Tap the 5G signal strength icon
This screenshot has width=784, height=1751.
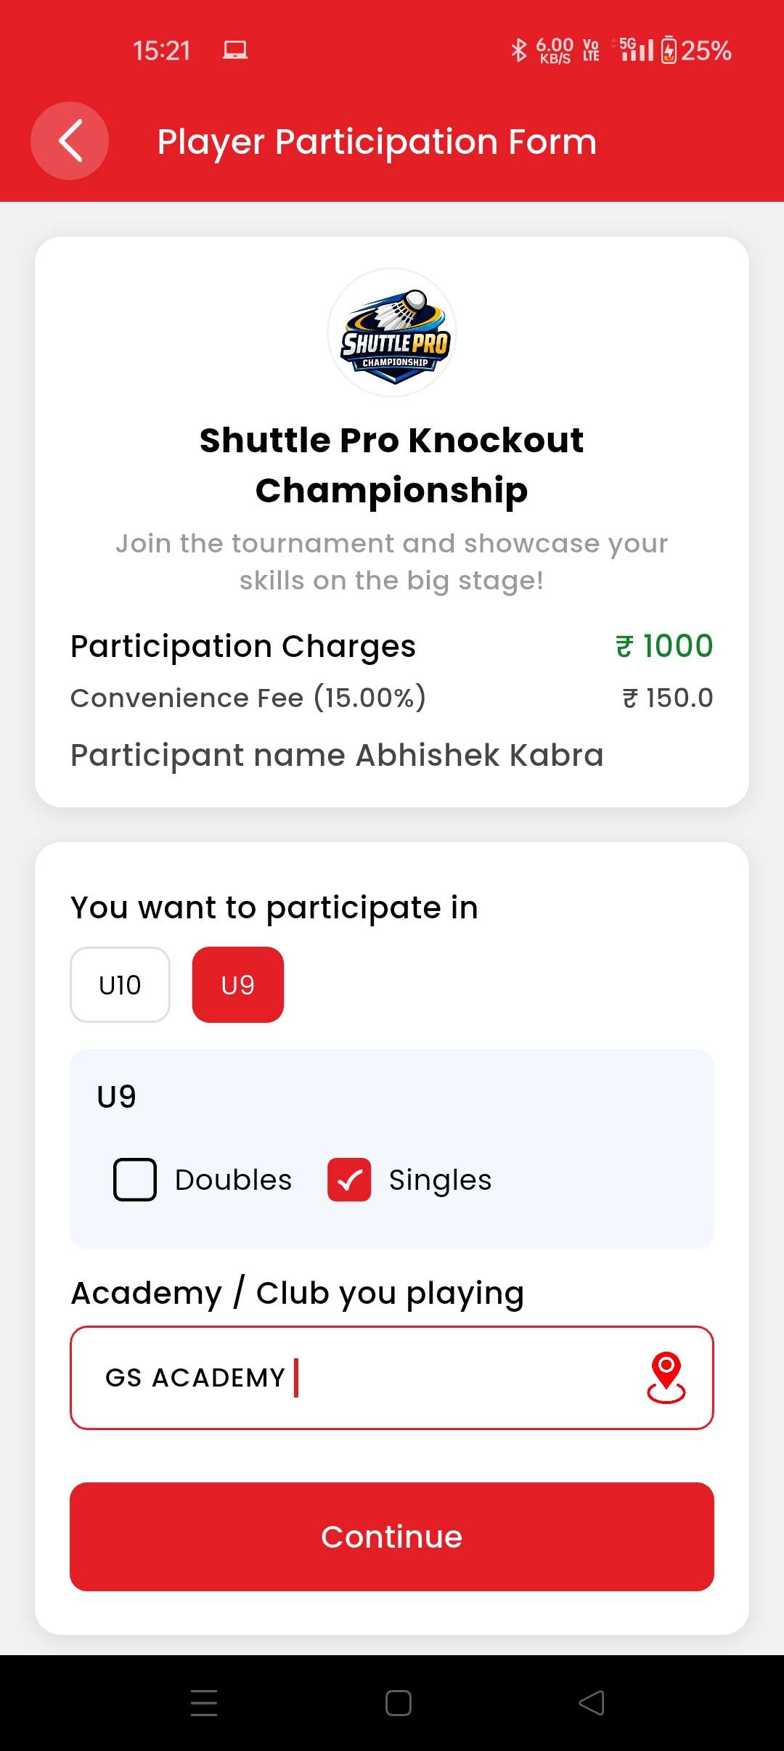pyautogui.click(x=637, y=50)
